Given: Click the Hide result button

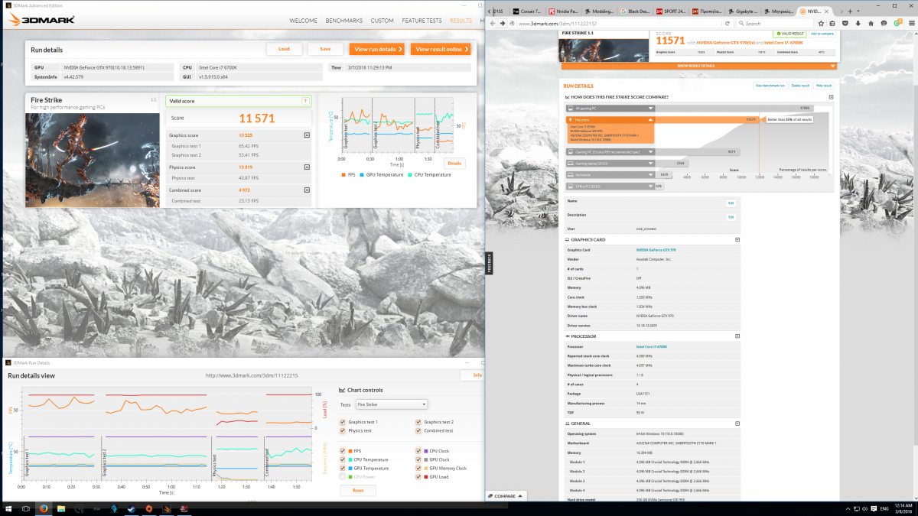Looking at the screenshot, I should click(824, 86).
